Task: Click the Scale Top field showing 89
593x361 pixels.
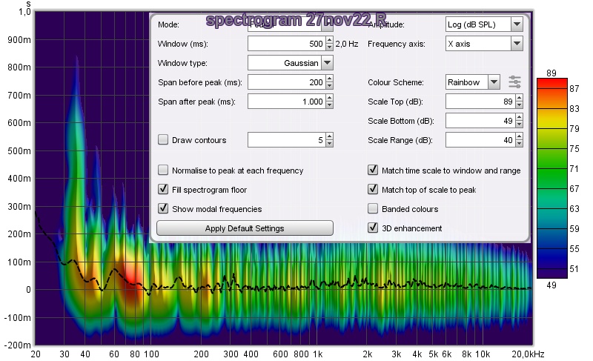Action: click(480, 102)
